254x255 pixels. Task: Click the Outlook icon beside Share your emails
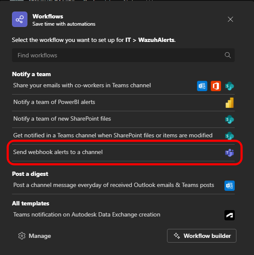point(202,86)
